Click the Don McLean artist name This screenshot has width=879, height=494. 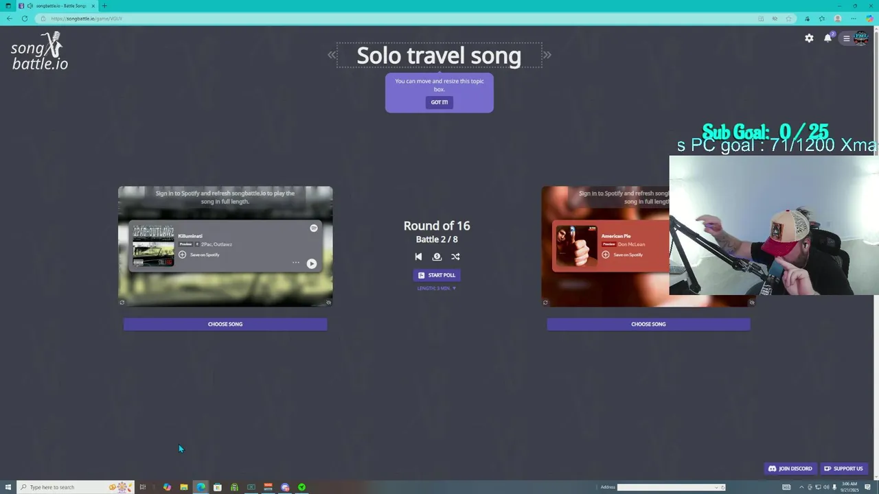[x=631, y=244]
